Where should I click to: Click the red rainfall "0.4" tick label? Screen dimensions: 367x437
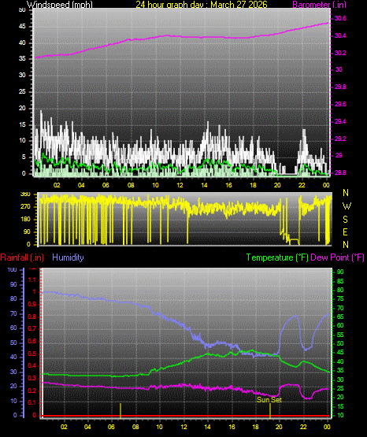(32, 366)
